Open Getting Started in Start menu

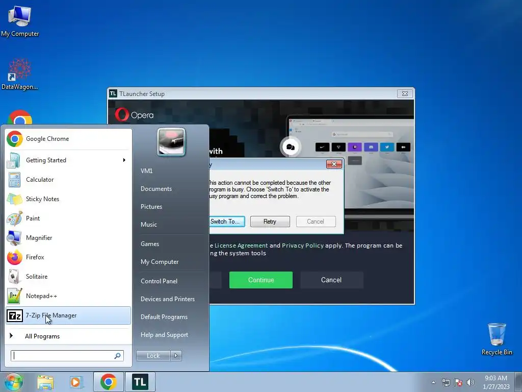[68, 160]
